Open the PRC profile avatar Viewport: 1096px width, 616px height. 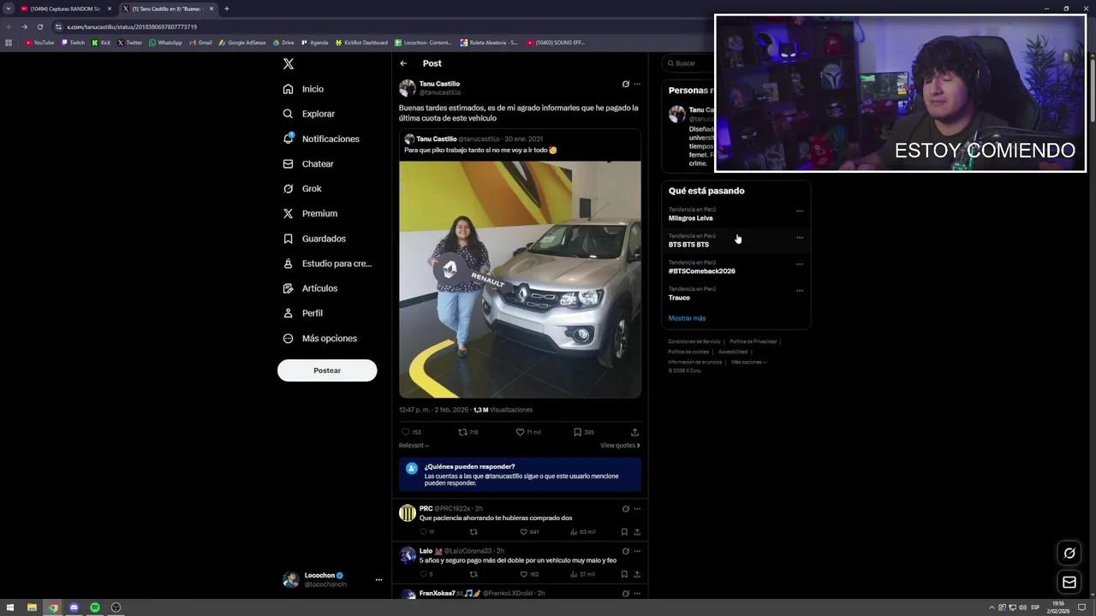(408, 512)
